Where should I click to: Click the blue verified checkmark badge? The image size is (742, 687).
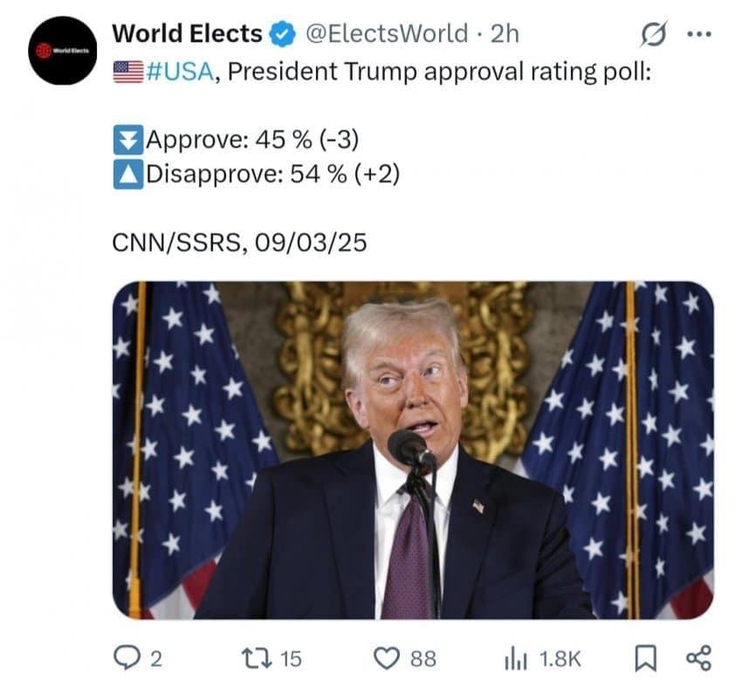(x=282, y=35)
